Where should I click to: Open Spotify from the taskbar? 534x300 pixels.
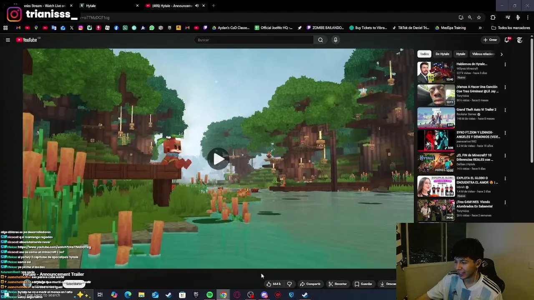tap(210, 295)
